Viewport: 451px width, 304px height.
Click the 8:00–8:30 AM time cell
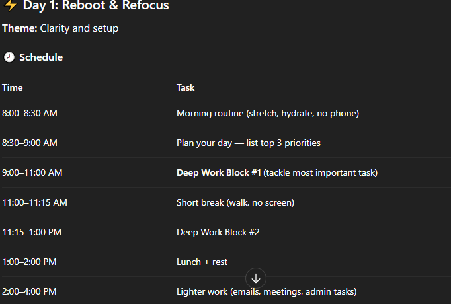pyautogui.click(x=30, y=113)
